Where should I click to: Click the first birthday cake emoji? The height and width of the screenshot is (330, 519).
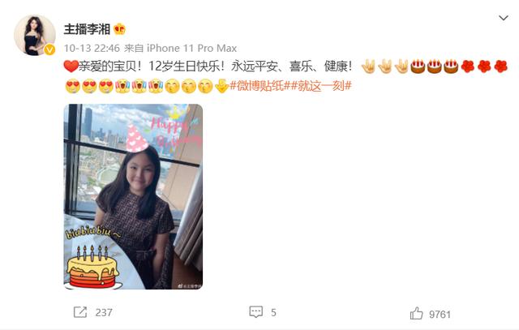click(x=418, y=66)
